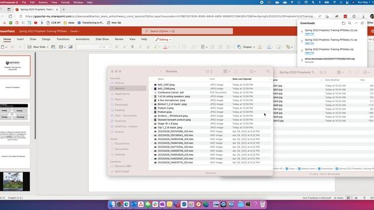
Task: Pin the Downloads panel with the pin icon
Action: [362, 23]
